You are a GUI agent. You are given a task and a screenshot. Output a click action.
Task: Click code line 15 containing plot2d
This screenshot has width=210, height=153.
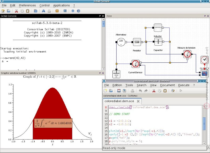[x=136, y=131]
